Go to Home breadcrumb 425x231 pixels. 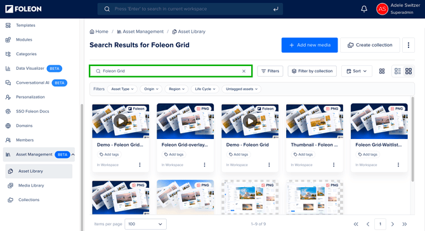[x=99, y=32]
